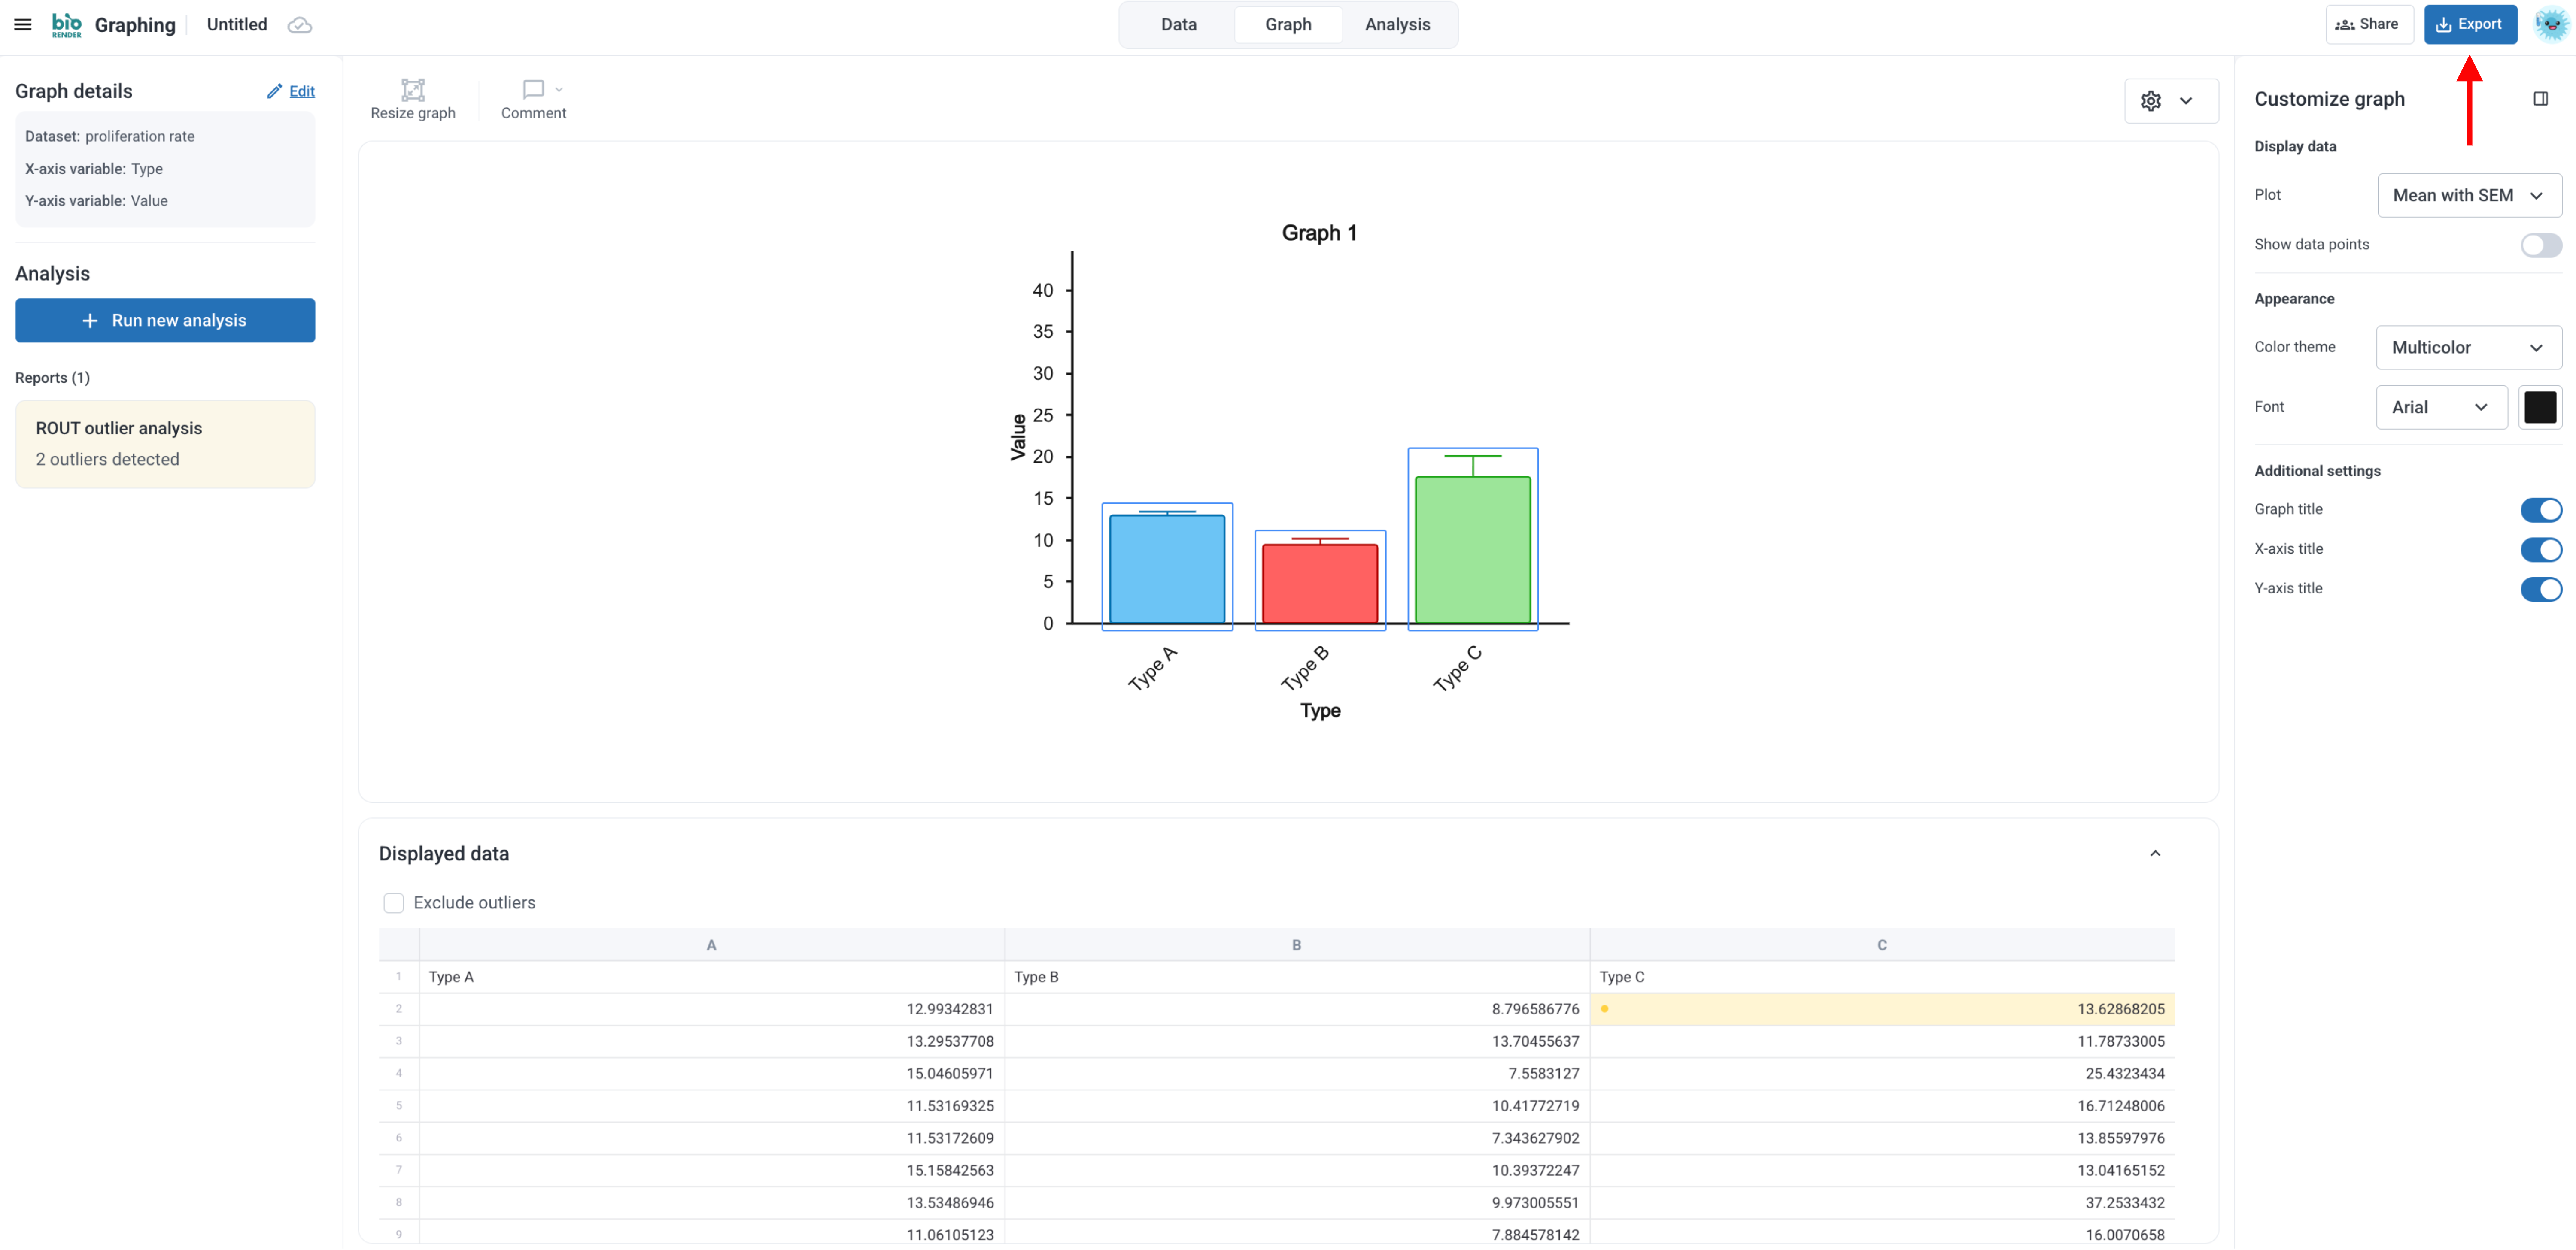Viewport: 2576px width, 1250px height.
Task: Click the Dataset: proliferation rate text
Action: pos(110,137)
